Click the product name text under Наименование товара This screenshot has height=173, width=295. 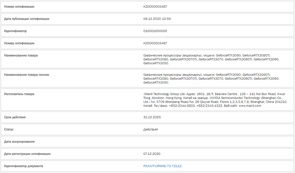211,59
